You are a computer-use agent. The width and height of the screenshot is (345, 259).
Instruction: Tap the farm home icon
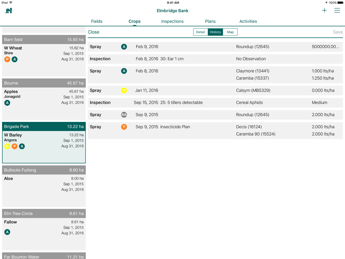[x=9, y=11]
